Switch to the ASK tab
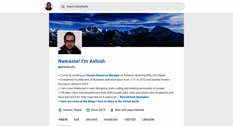 [76, 120]
